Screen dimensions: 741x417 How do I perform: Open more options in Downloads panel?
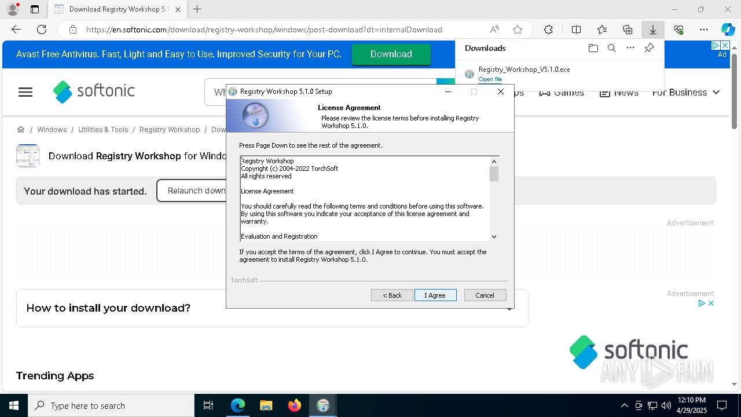coord(630,48)
